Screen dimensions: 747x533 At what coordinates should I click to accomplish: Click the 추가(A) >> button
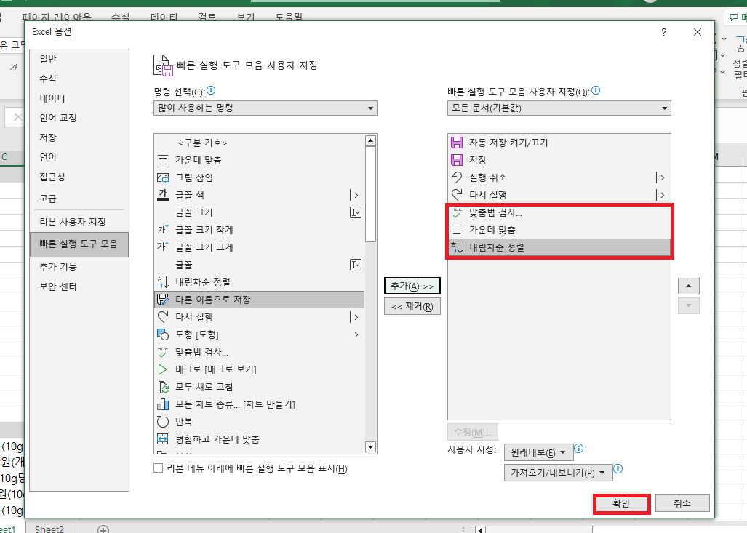(412, 286)
